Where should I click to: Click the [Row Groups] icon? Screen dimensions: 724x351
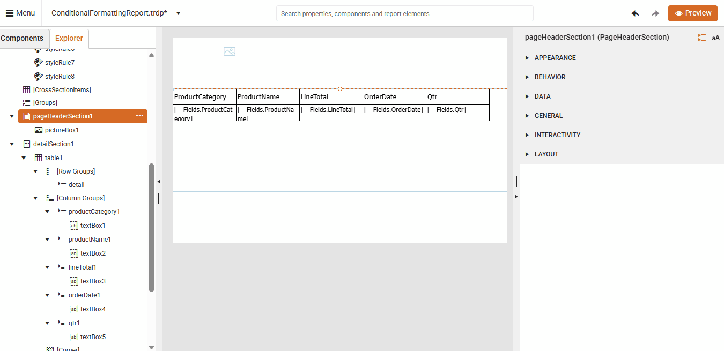(50, 171)
